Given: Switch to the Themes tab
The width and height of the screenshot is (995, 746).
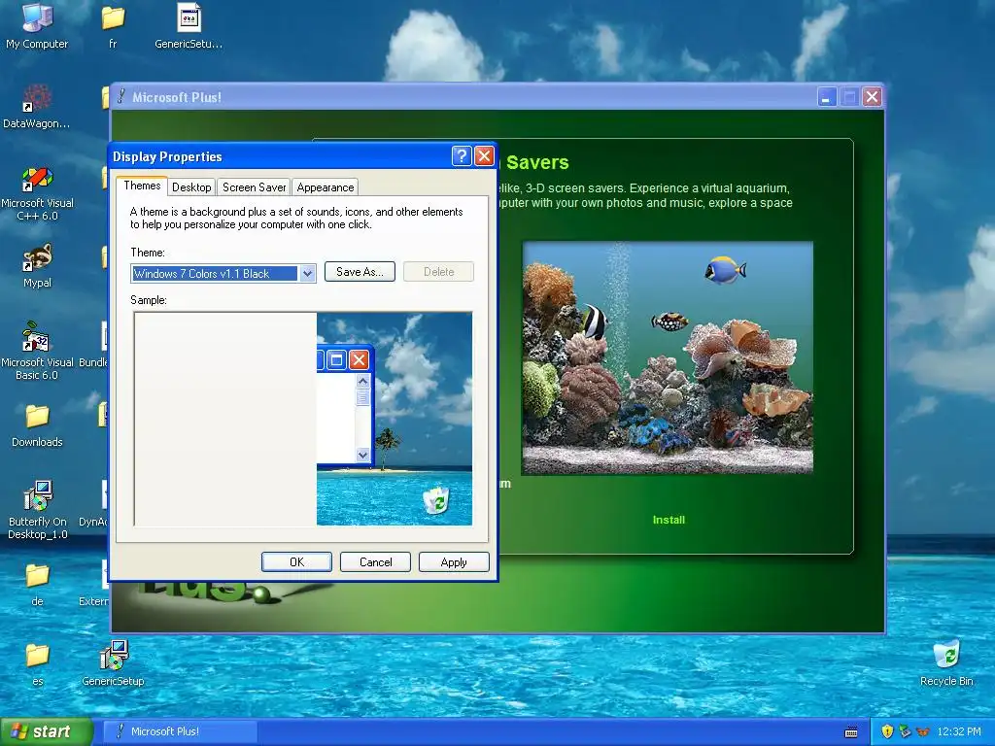Looking at the screenshot, I should click(142, 186).
